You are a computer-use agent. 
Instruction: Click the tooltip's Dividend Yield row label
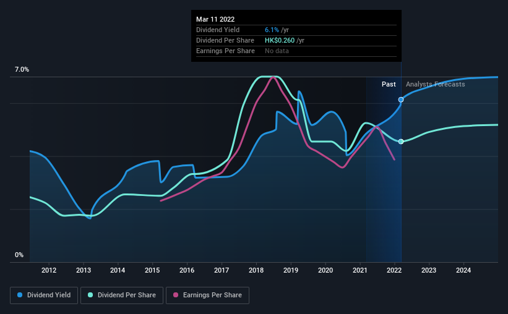click(x=218, y=30)
